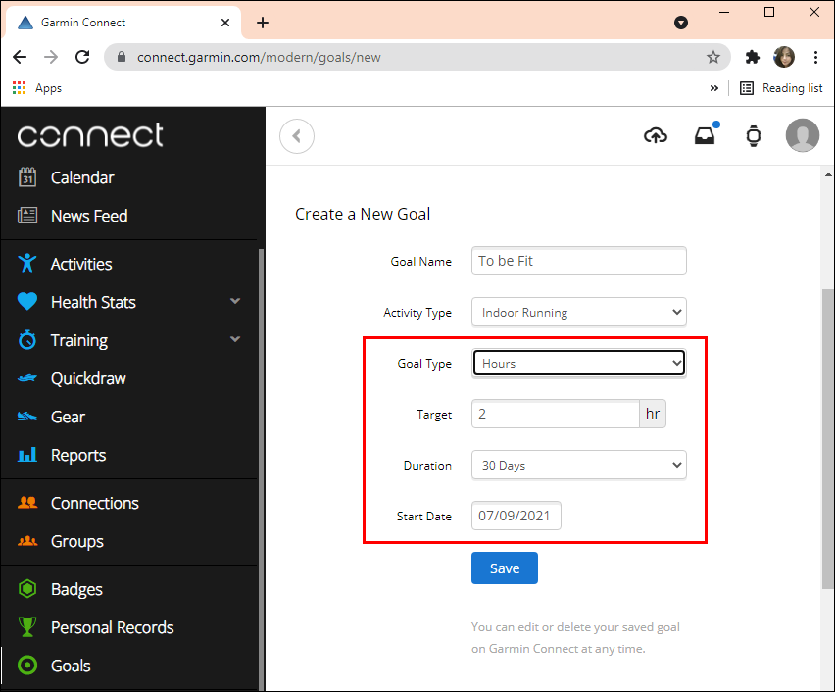Image resolution: width=835 pixels, height=692 pixels.
Task: Open Personal Records menu item
Action: (x=112, y=627)
